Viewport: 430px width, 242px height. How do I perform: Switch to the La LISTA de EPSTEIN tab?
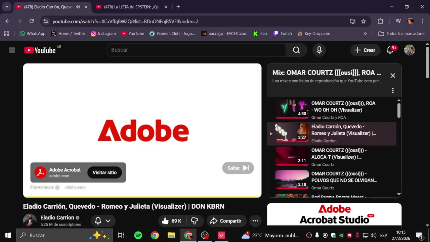pos(132,7)
